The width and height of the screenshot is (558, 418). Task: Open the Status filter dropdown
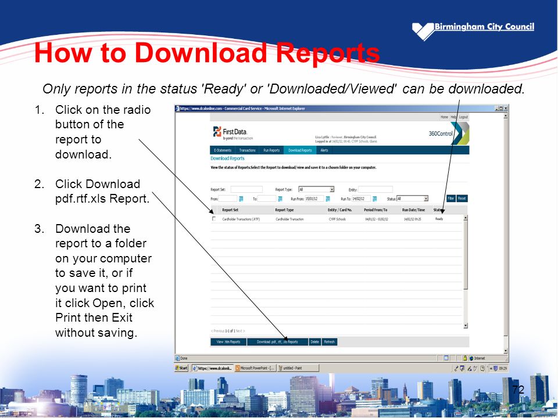coord(412,199)
